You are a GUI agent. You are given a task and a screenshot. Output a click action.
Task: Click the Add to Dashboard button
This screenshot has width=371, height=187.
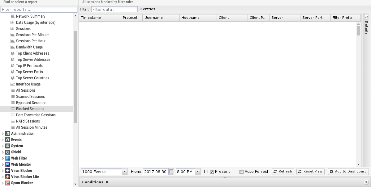348,172
